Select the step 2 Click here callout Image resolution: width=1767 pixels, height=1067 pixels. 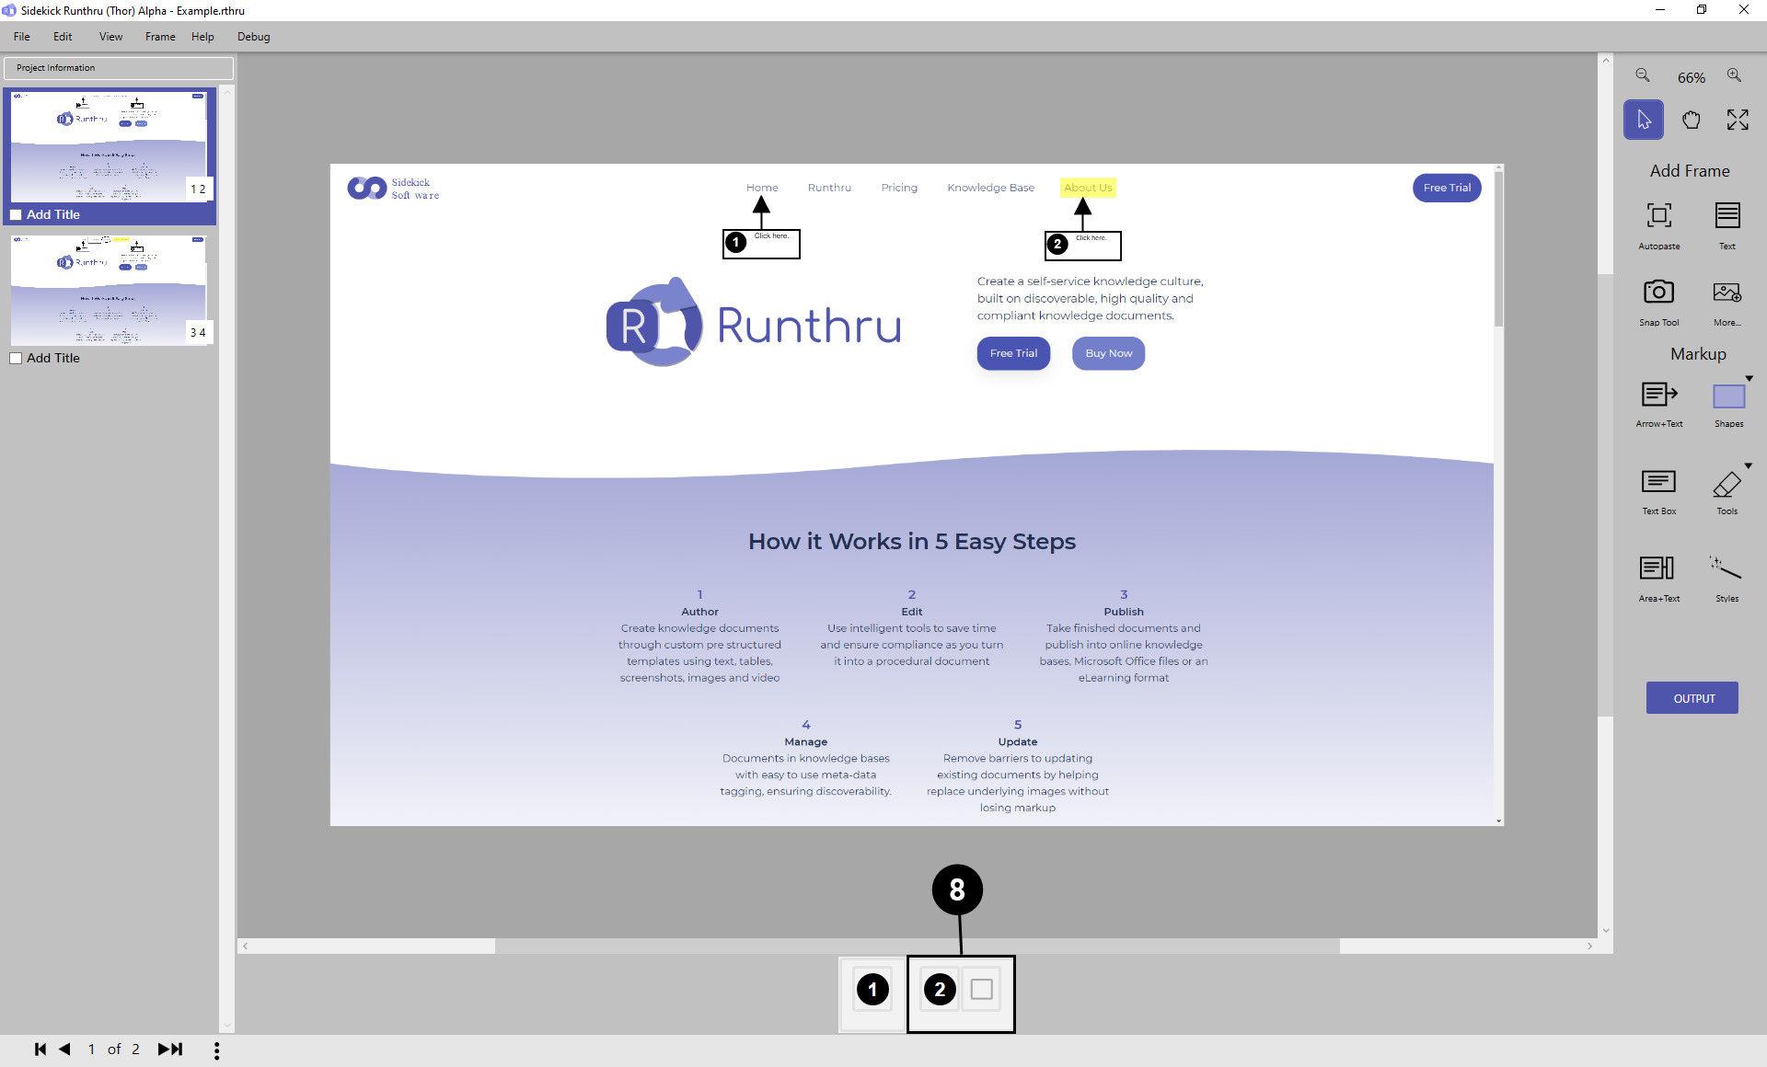click(x=1082, y=246)
